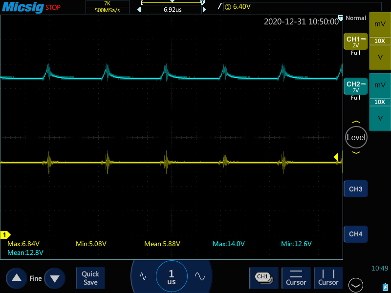
Task: Tap the right arrow beside -6.92us delay
Action: click(x=204, y=10)
